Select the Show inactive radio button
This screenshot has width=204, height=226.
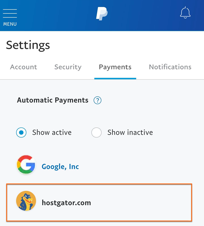tap(97, 132)
